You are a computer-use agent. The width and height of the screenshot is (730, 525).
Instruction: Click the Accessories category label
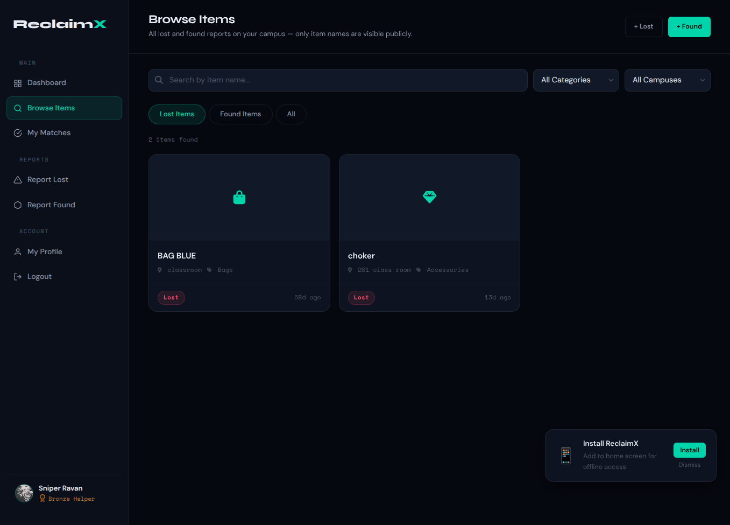(x=448, y=270)
